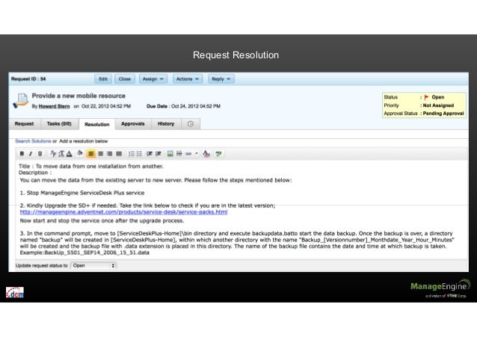Click the dcm logo thumbnail
This screenshot has height=337, width=477.
(x=15, y=292)
